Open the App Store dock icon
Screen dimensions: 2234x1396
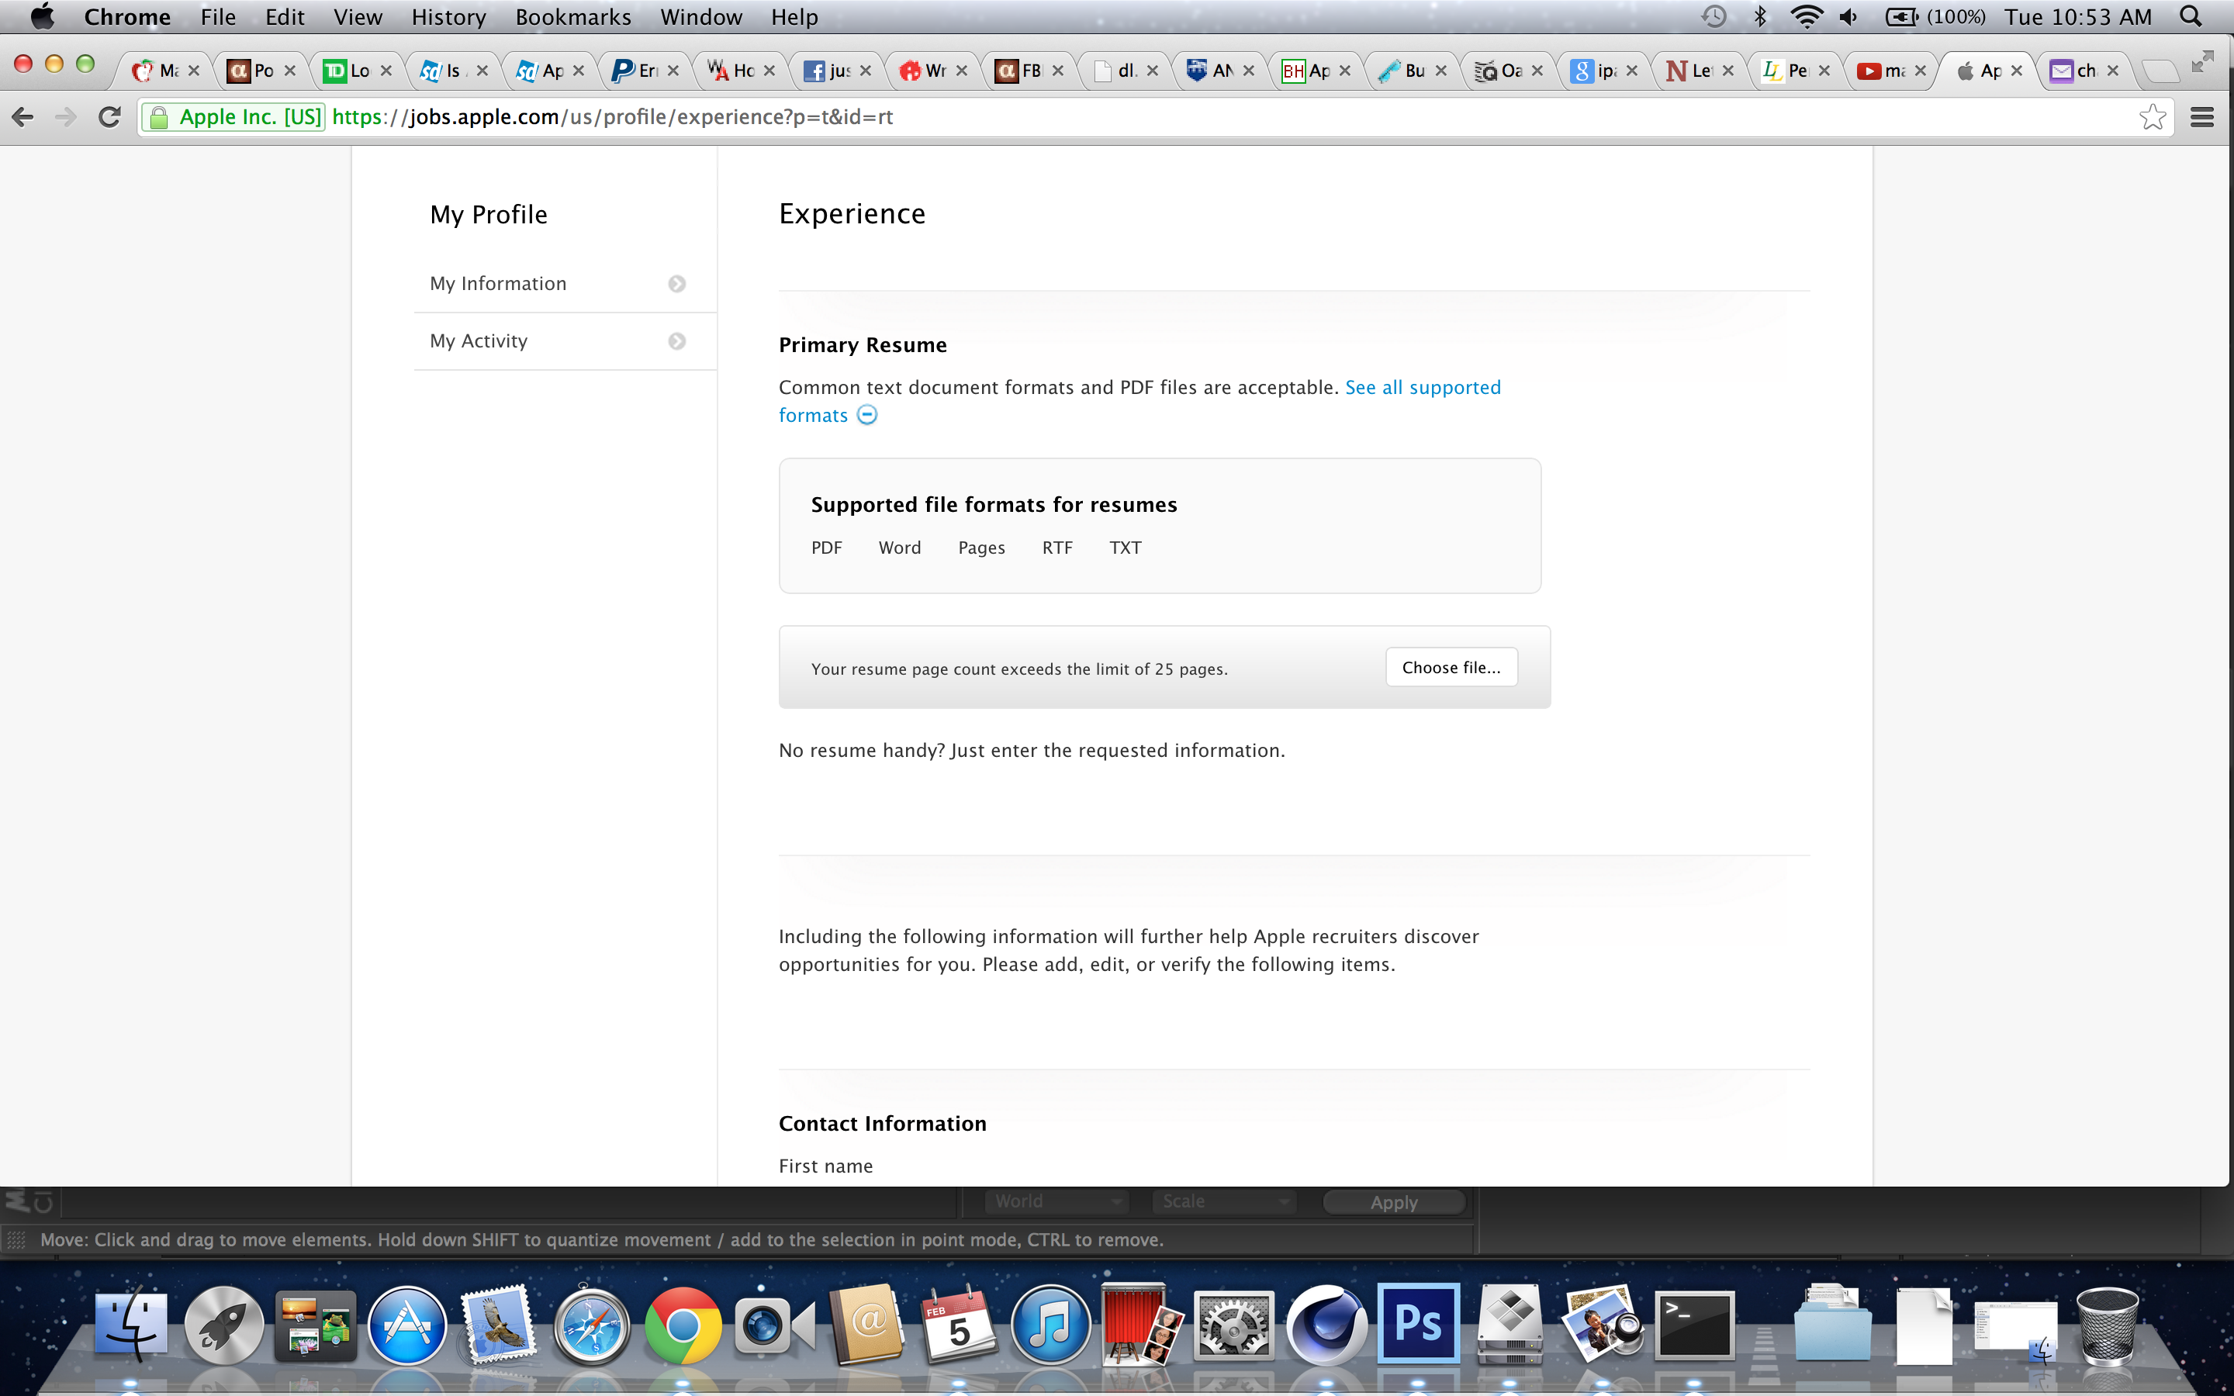(x=407, y=1325)
